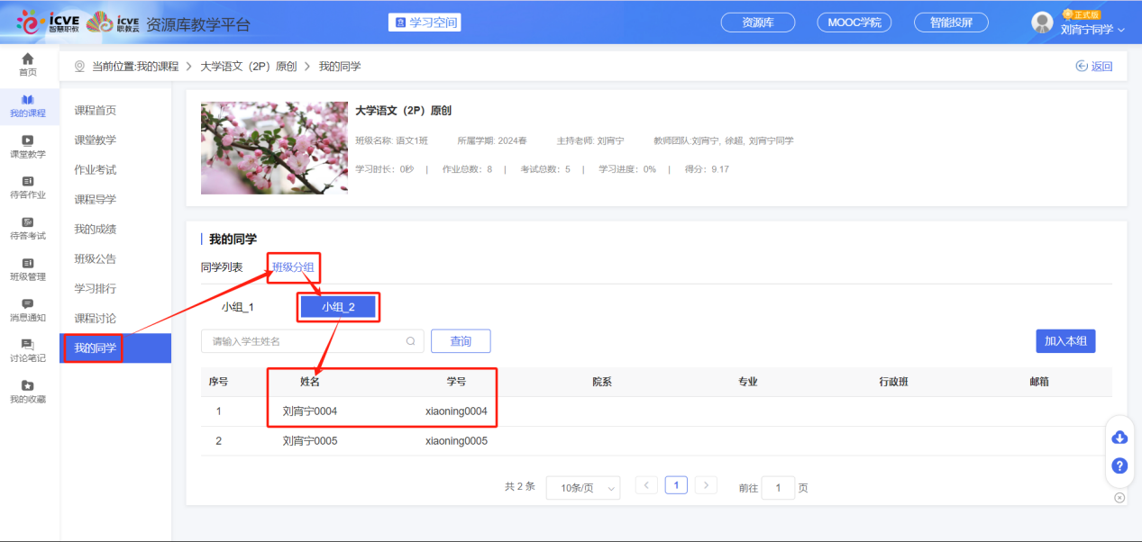Click the Home (首页) sidebar icon
This screenshot has height=542, width=1142.
pyautogui.click(x=28, y=59)
